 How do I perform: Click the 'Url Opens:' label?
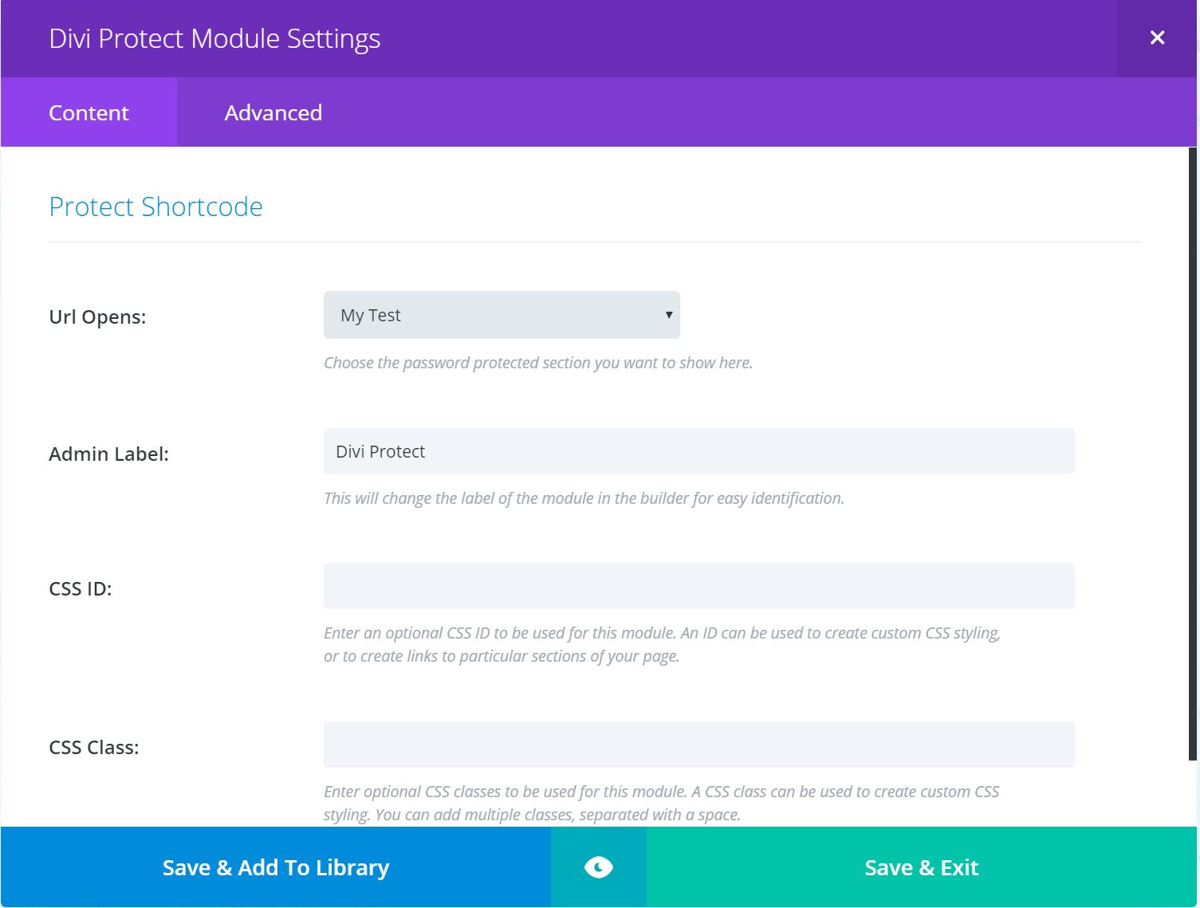(x=97, y=316)
